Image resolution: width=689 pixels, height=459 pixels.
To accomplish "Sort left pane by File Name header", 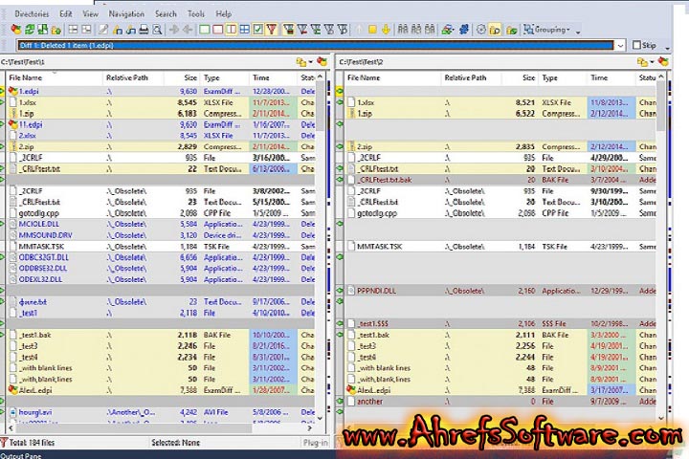I will click(x=26, y=77).
